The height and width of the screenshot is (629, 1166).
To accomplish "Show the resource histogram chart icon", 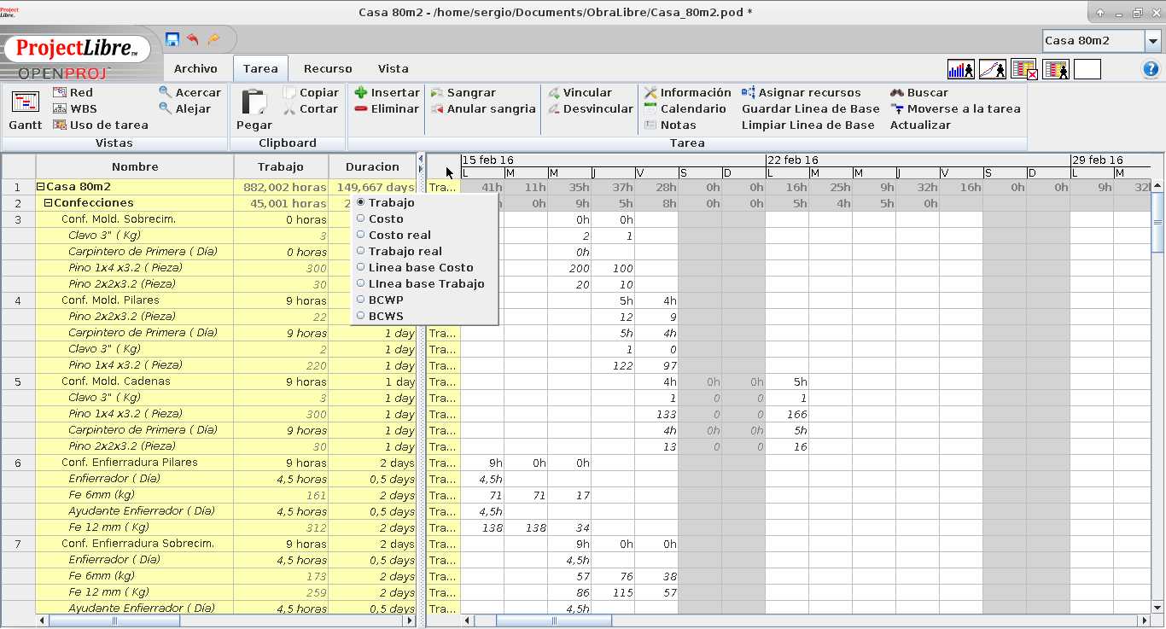I will coord(961,70).
